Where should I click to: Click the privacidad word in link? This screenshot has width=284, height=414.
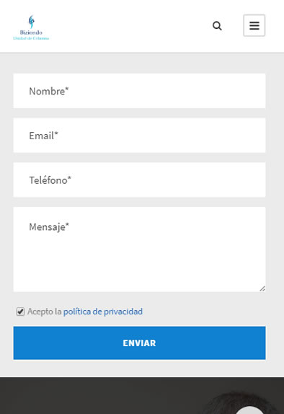pyautogui.click(x=123, y=312)
